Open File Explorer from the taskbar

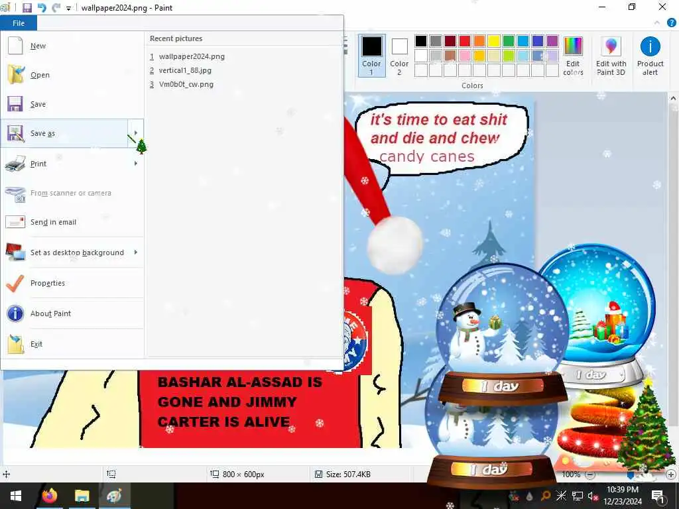pos(82,496)
